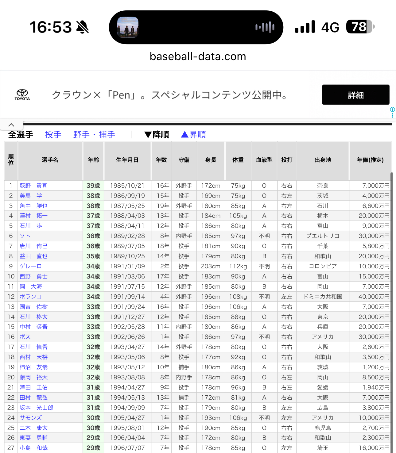396x453 pixels.
Task: Open player 益田 直也 link
Action: pos(33,256)
